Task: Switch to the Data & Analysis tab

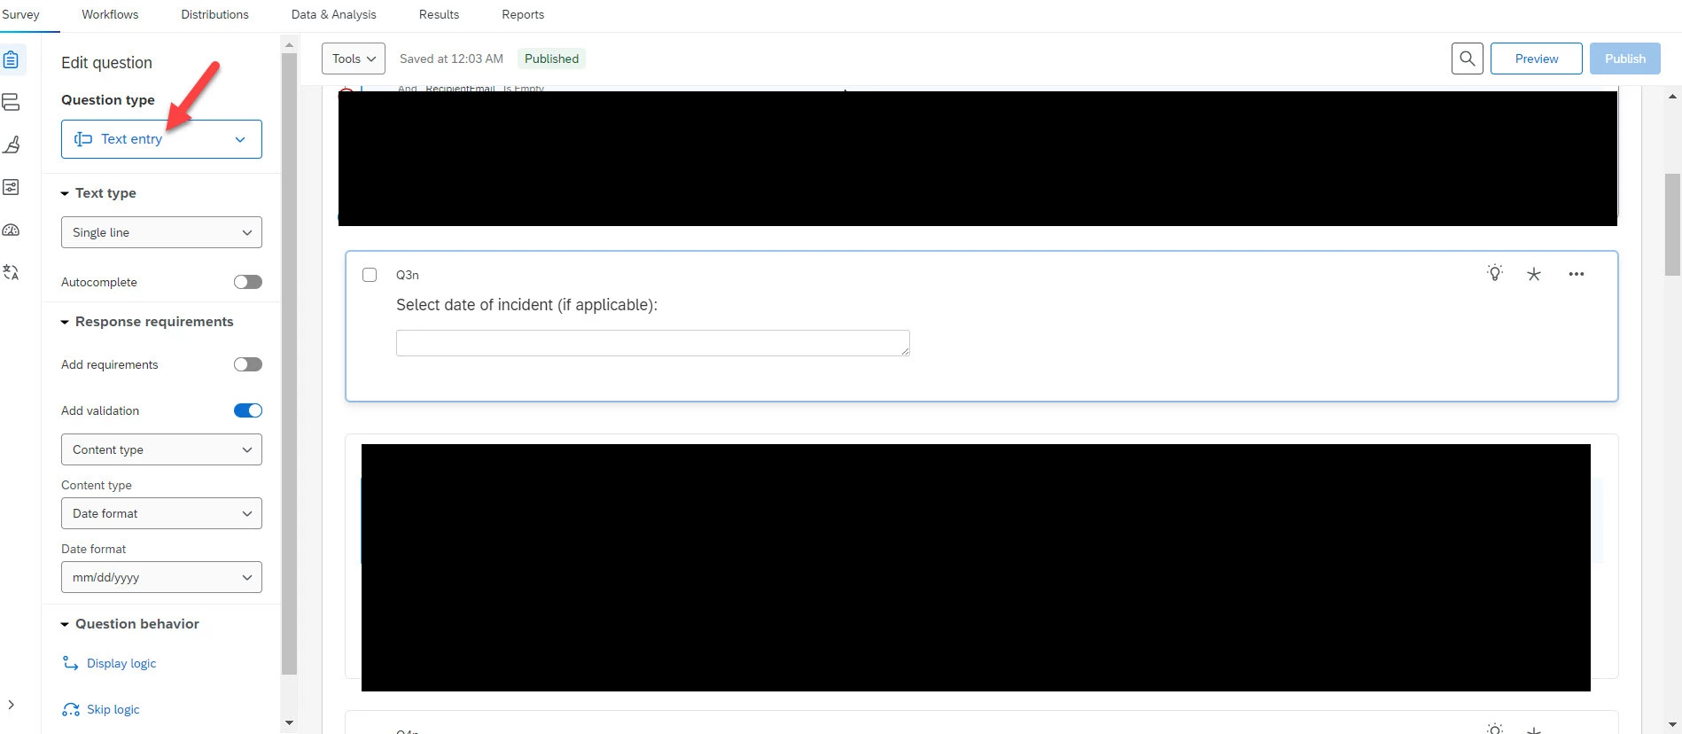Action: point(333,14)
